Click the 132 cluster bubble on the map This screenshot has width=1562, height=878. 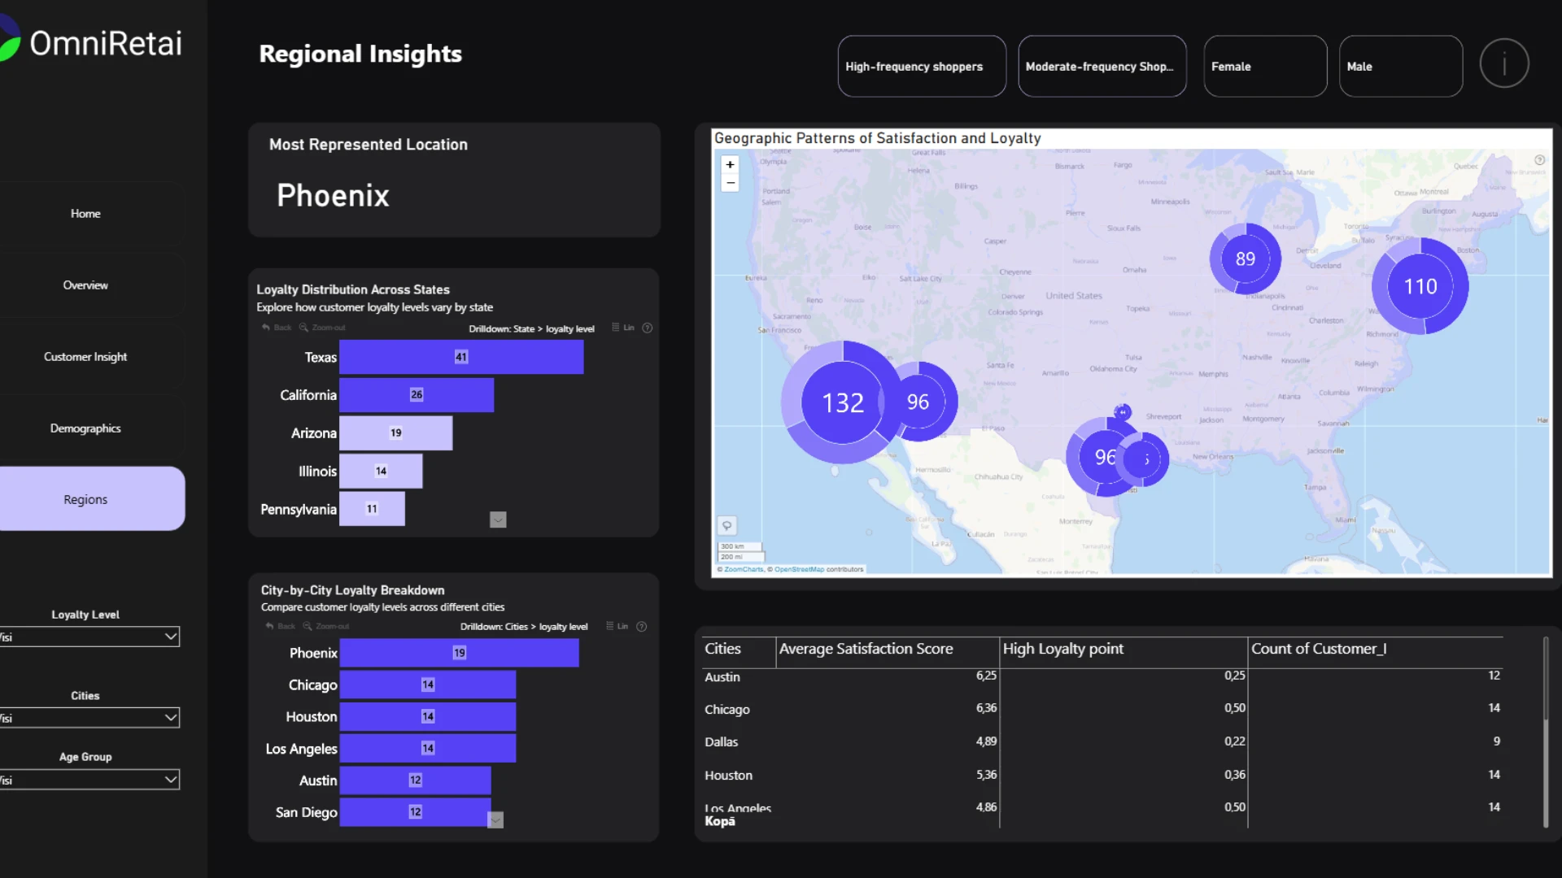point(842,402)
